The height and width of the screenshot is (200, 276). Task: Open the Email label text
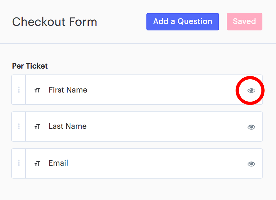[58, 163]
